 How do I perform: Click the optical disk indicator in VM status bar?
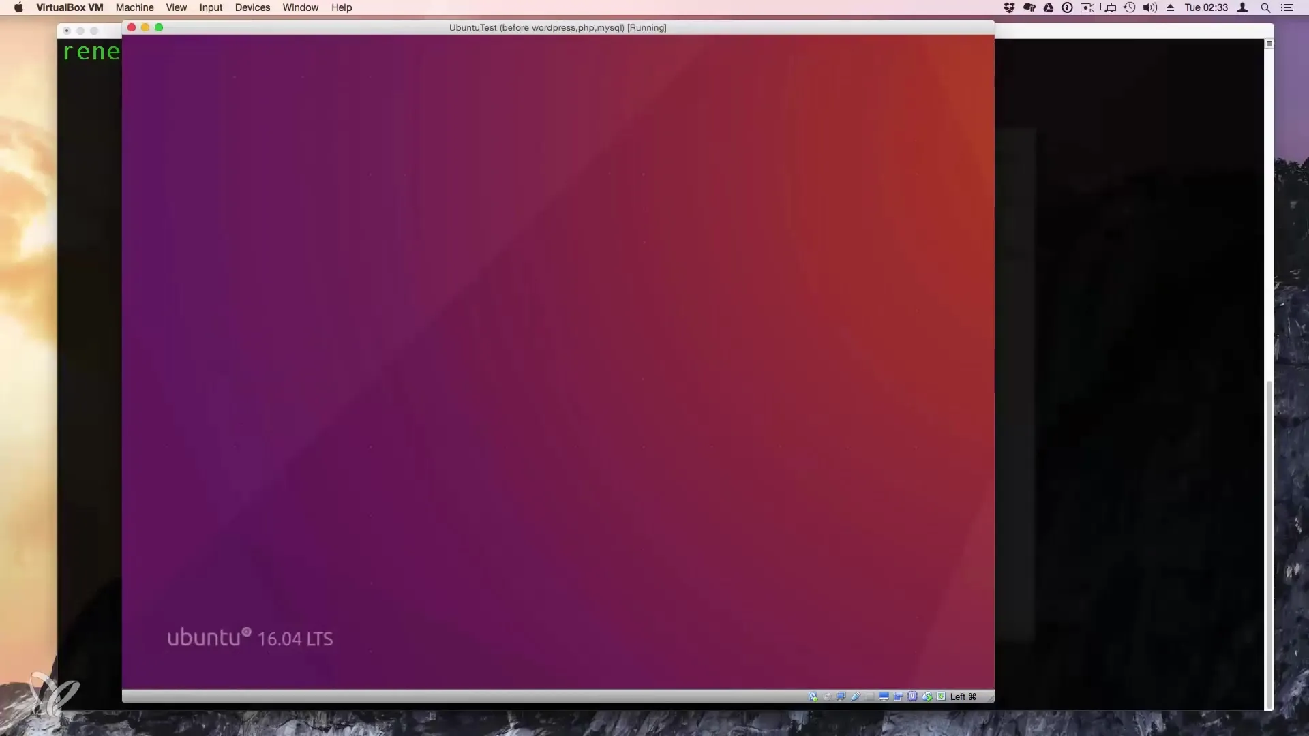(x=827, y=696)
